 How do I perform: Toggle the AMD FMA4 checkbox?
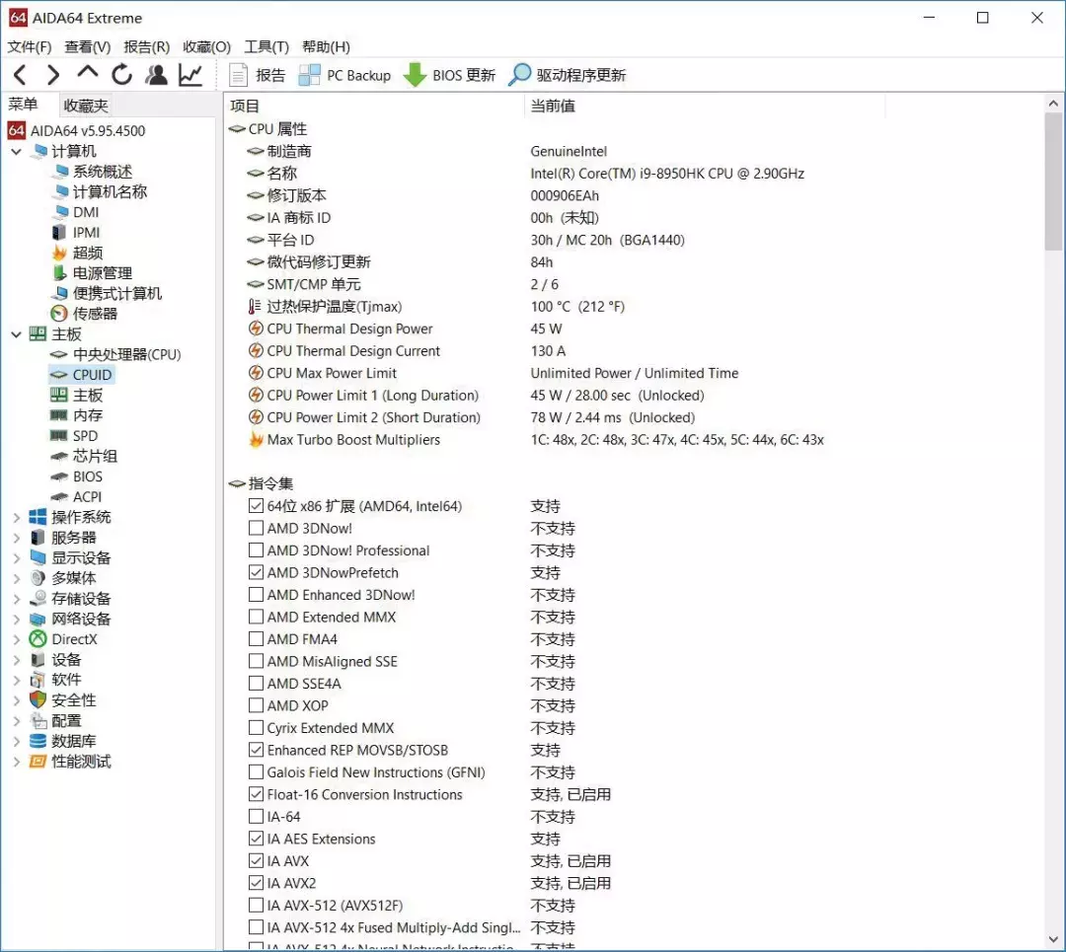(x=256, y=639)
